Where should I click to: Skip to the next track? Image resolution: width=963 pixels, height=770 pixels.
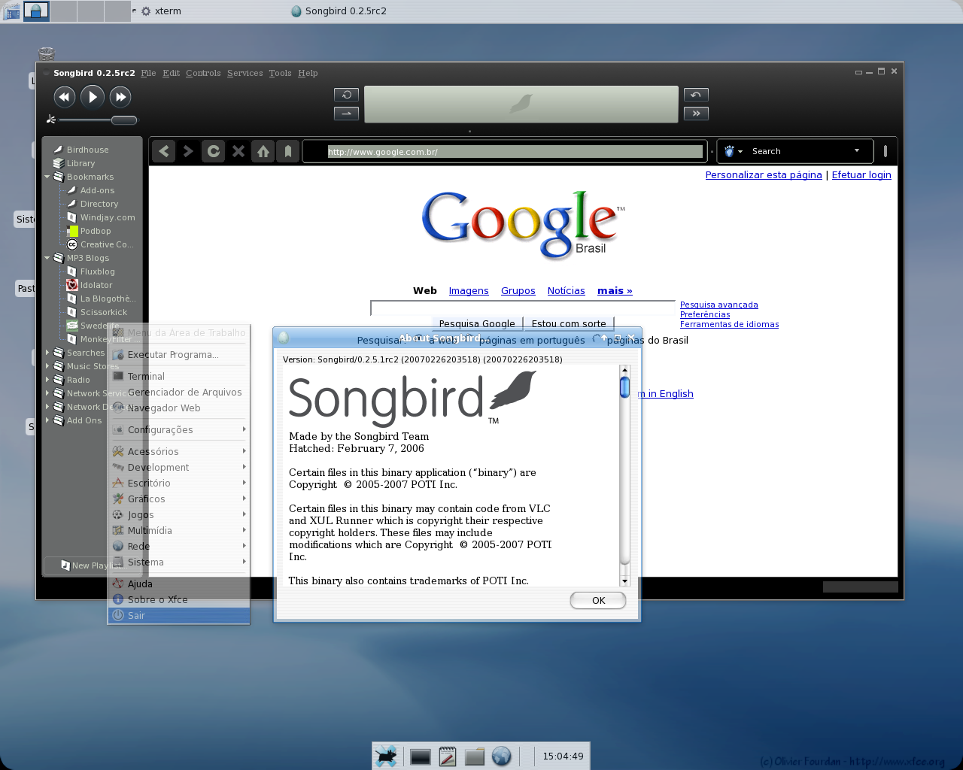tap(120, 96)
